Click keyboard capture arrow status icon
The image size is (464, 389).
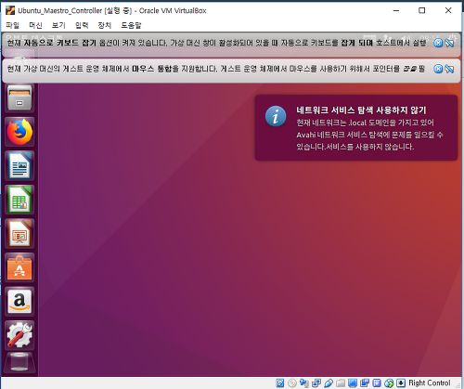point(401,383)
